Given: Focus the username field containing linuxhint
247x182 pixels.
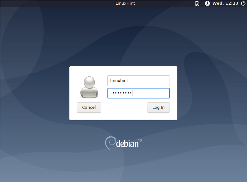Looking at the screenshot, I should (x=138, y=81).
